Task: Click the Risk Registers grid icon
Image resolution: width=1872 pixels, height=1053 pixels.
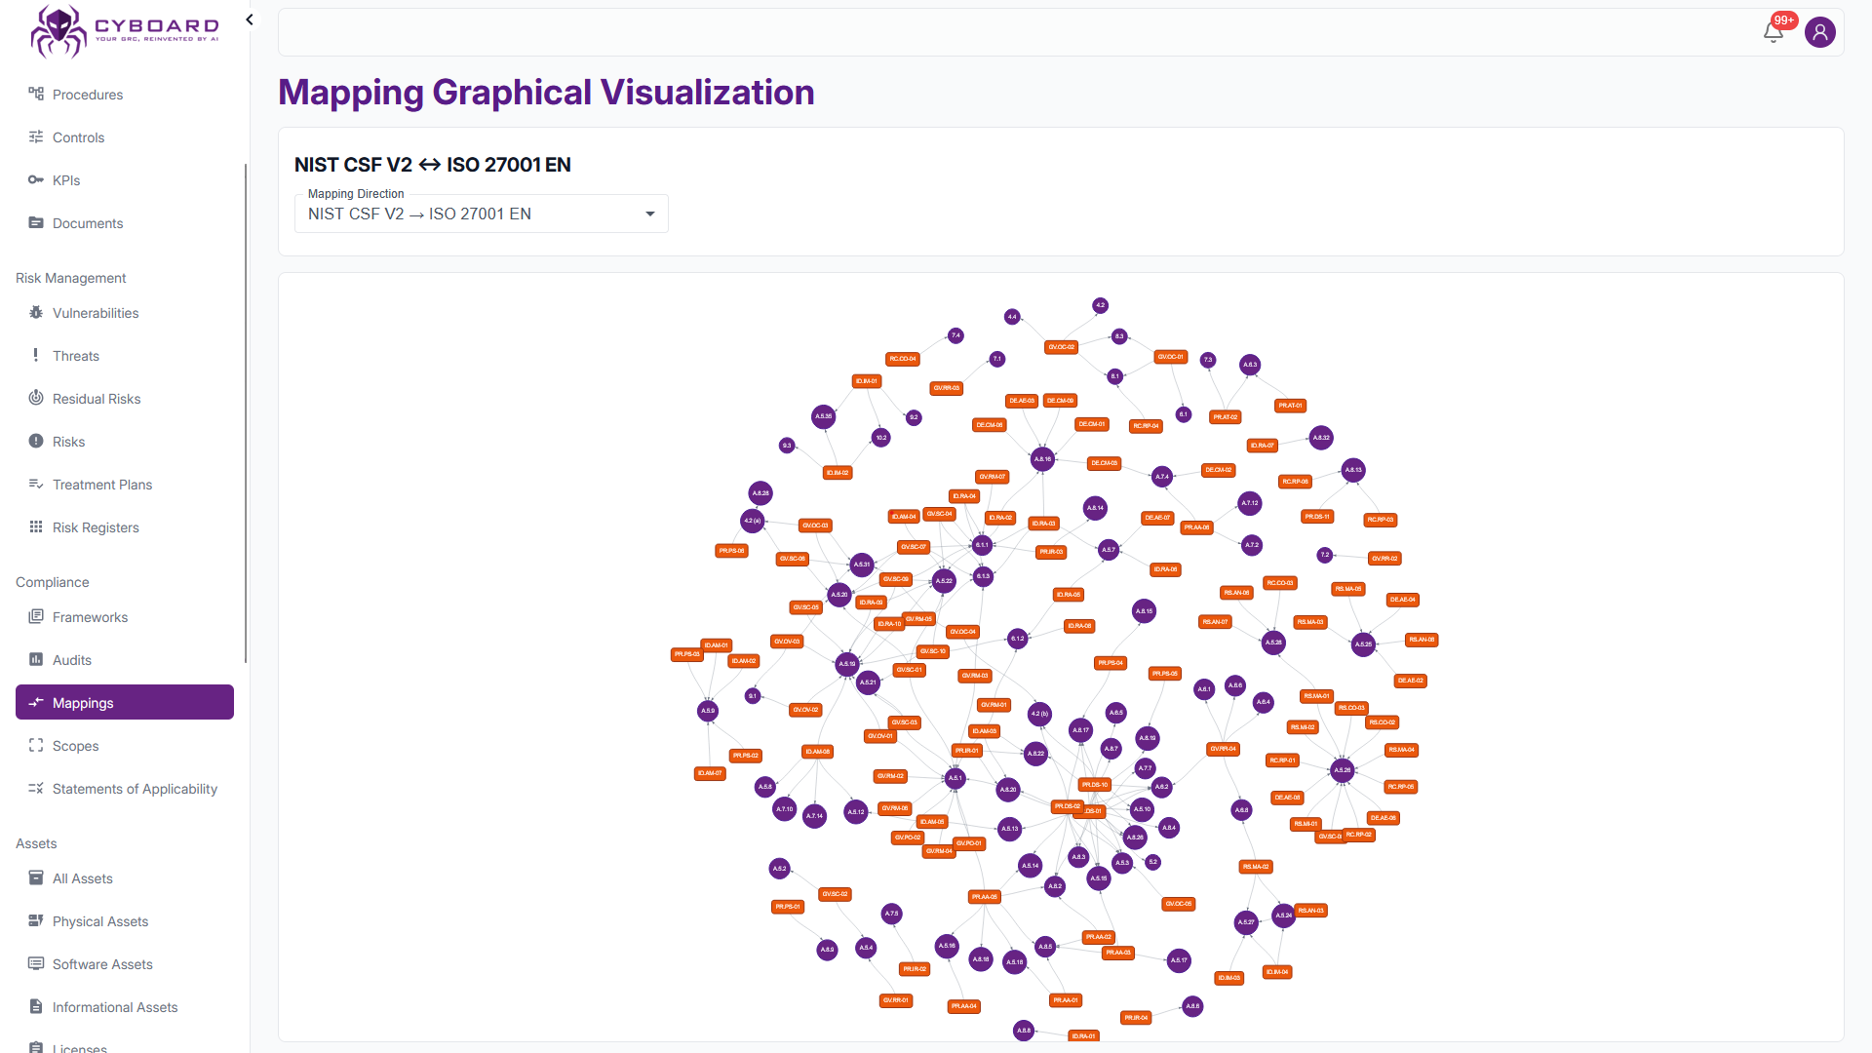Action: pos(36,527)
